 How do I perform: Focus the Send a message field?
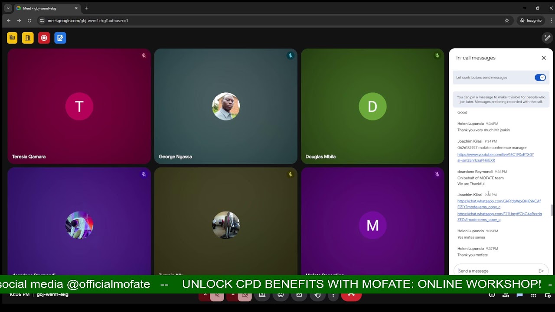[497, 271]
